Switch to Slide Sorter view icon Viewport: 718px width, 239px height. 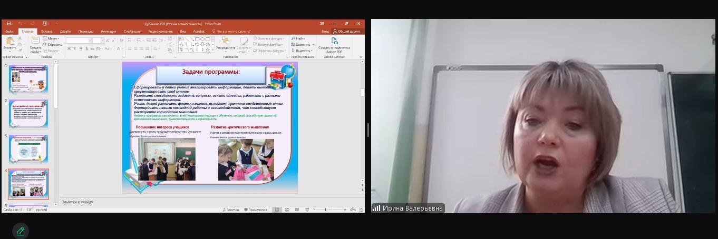tap(287, 210)
